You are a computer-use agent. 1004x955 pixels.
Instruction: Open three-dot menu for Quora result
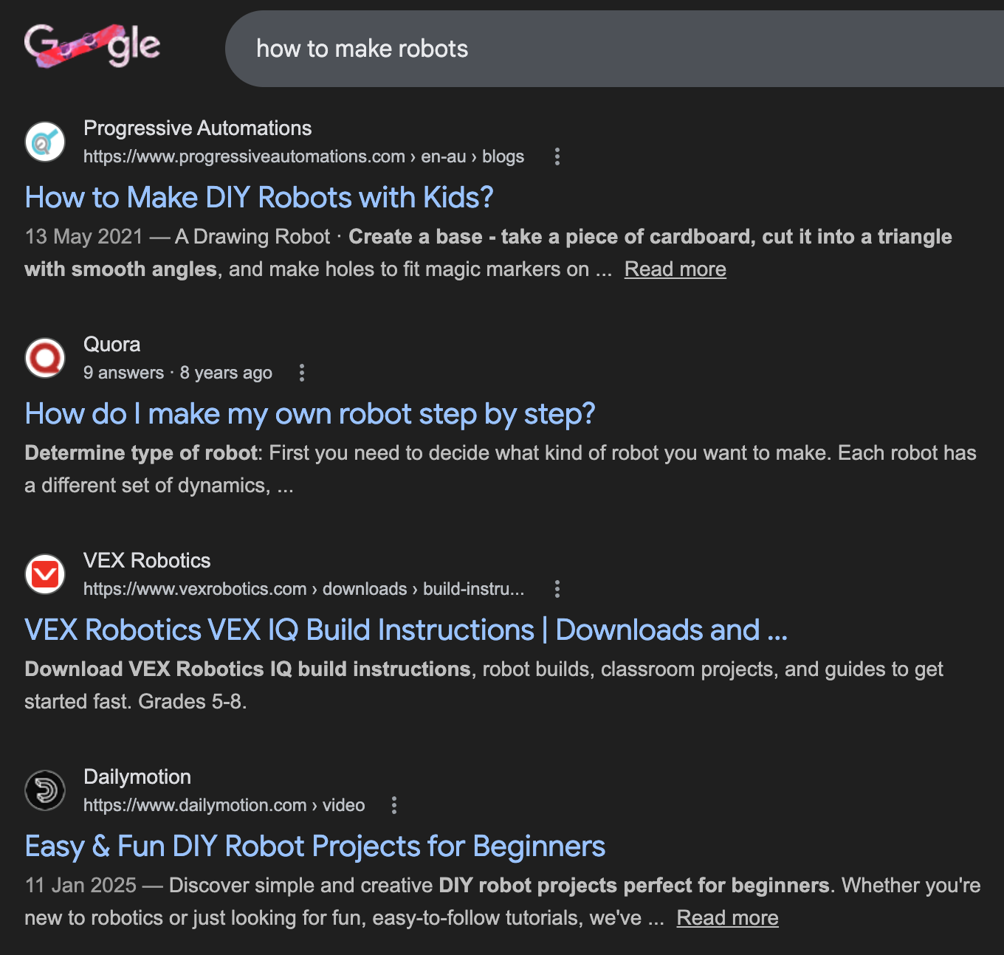point(302,373)
